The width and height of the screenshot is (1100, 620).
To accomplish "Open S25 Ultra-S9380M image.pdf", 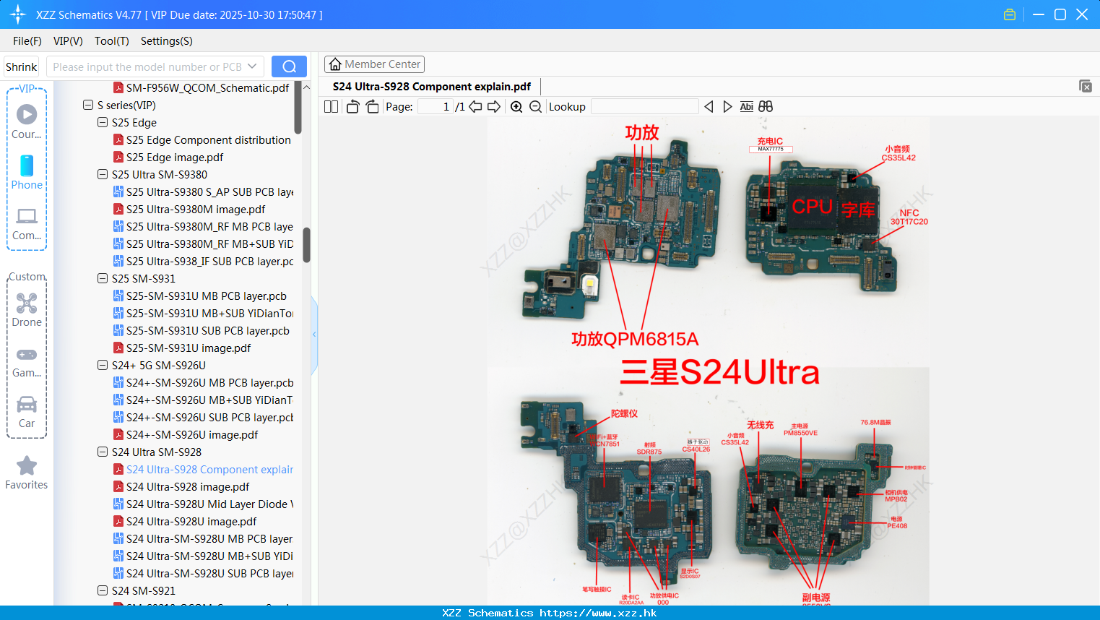I will point(189,209).
